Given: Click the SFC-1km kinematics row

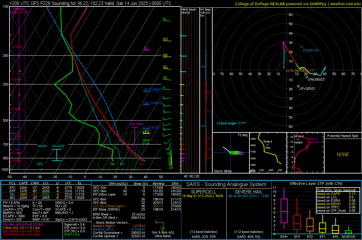Looking at the screenshot, I should coord(137,188).
